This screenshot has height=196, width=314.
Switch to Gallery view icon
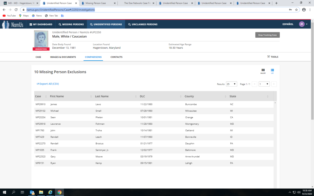point(263,71)
